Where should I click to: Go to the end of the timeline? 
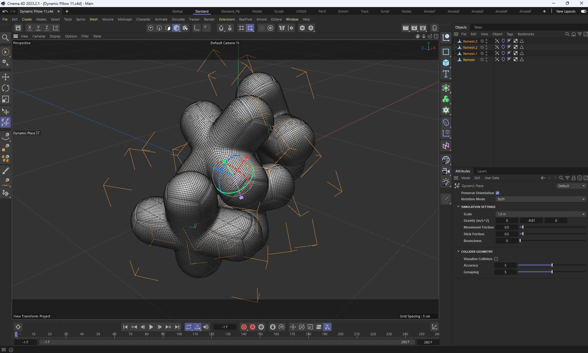(177, 327)
